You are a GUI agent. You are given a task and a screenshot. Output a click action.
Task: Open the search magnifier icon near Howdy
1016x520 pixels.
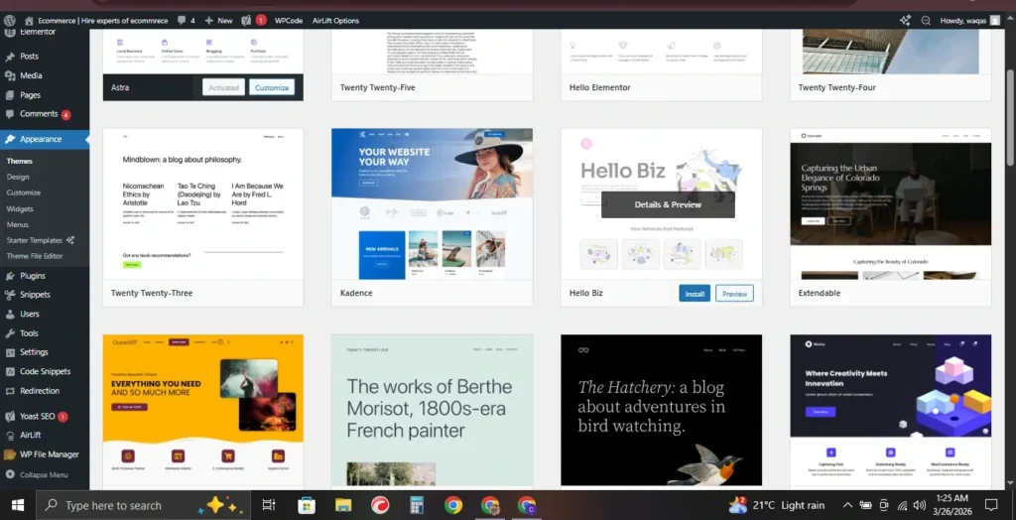coord(926,20)
